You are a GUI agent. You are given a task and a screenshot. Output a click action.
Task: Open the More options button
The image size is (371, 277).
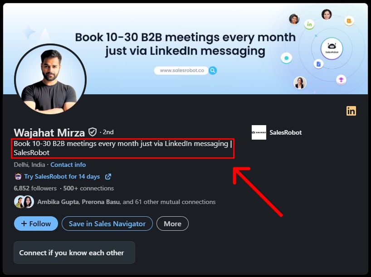172,224
